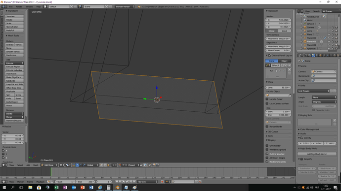Toggle All Object Origins checkbox
Image resolution: width=341 pixels, height=191 pixels.
coord(267,158)
